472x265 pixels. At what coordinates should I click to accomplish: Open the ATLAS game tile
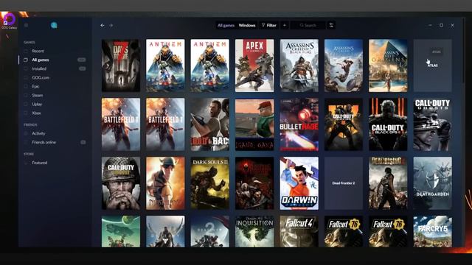click(433, 66)
